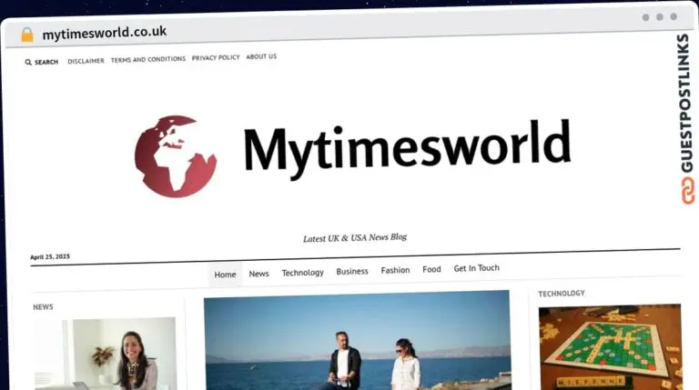Open the News menu item
This screenshot has height=390, width=699.
pyautogui.click(x=259, y=274)
